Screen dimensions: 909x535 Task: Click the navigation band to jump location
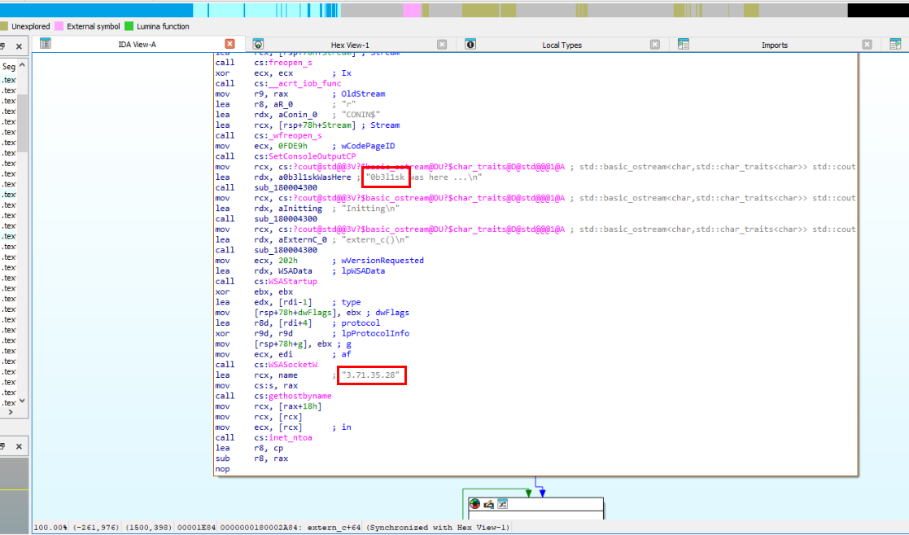[326, 9]
